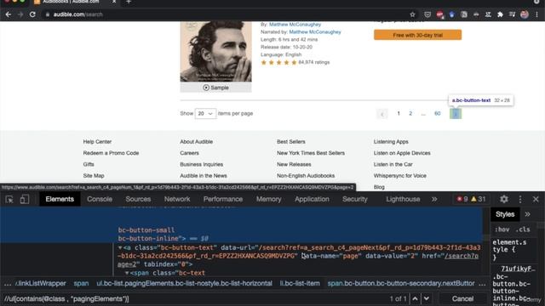Open the Application tab
This screenshot has width=545, height=306.
[313, 199]
